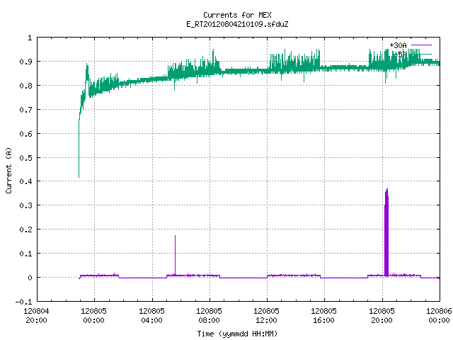Click the tall purple spike reaching 0.37 A
Viewport: 453px width, 340px height.
click(x=386, y=233)
